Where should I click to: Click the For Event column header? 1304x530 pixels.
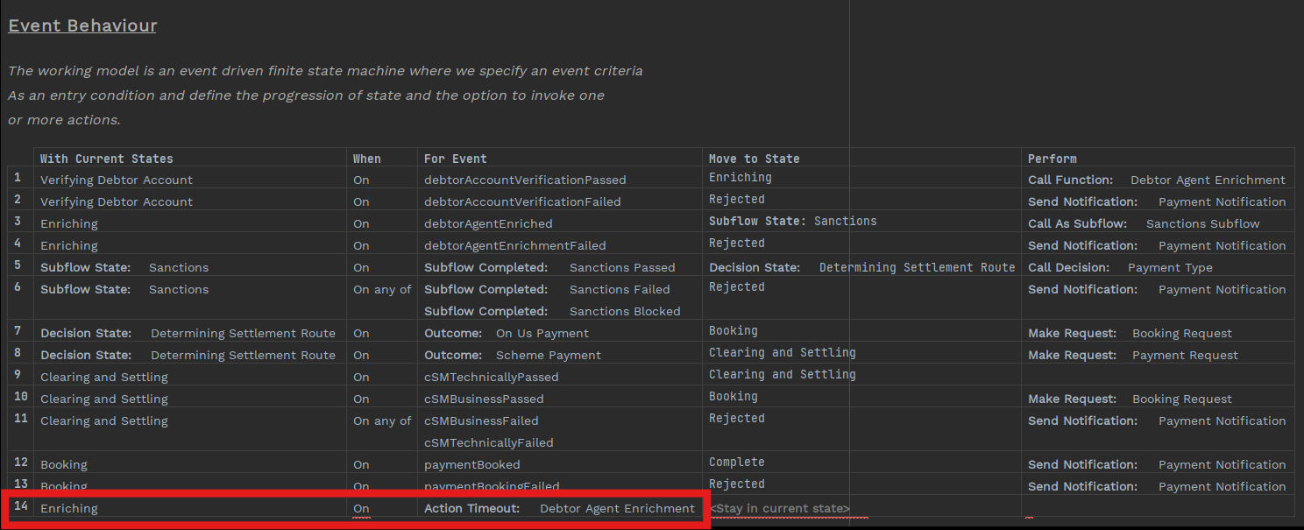coord(455,159)
